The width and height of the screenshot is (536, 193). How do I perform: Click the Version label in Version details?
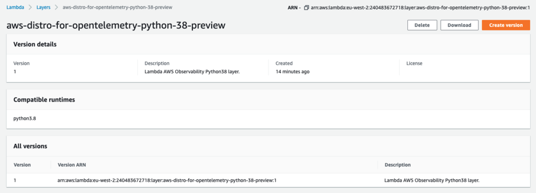pyautogui.click(x=21, y=64)
